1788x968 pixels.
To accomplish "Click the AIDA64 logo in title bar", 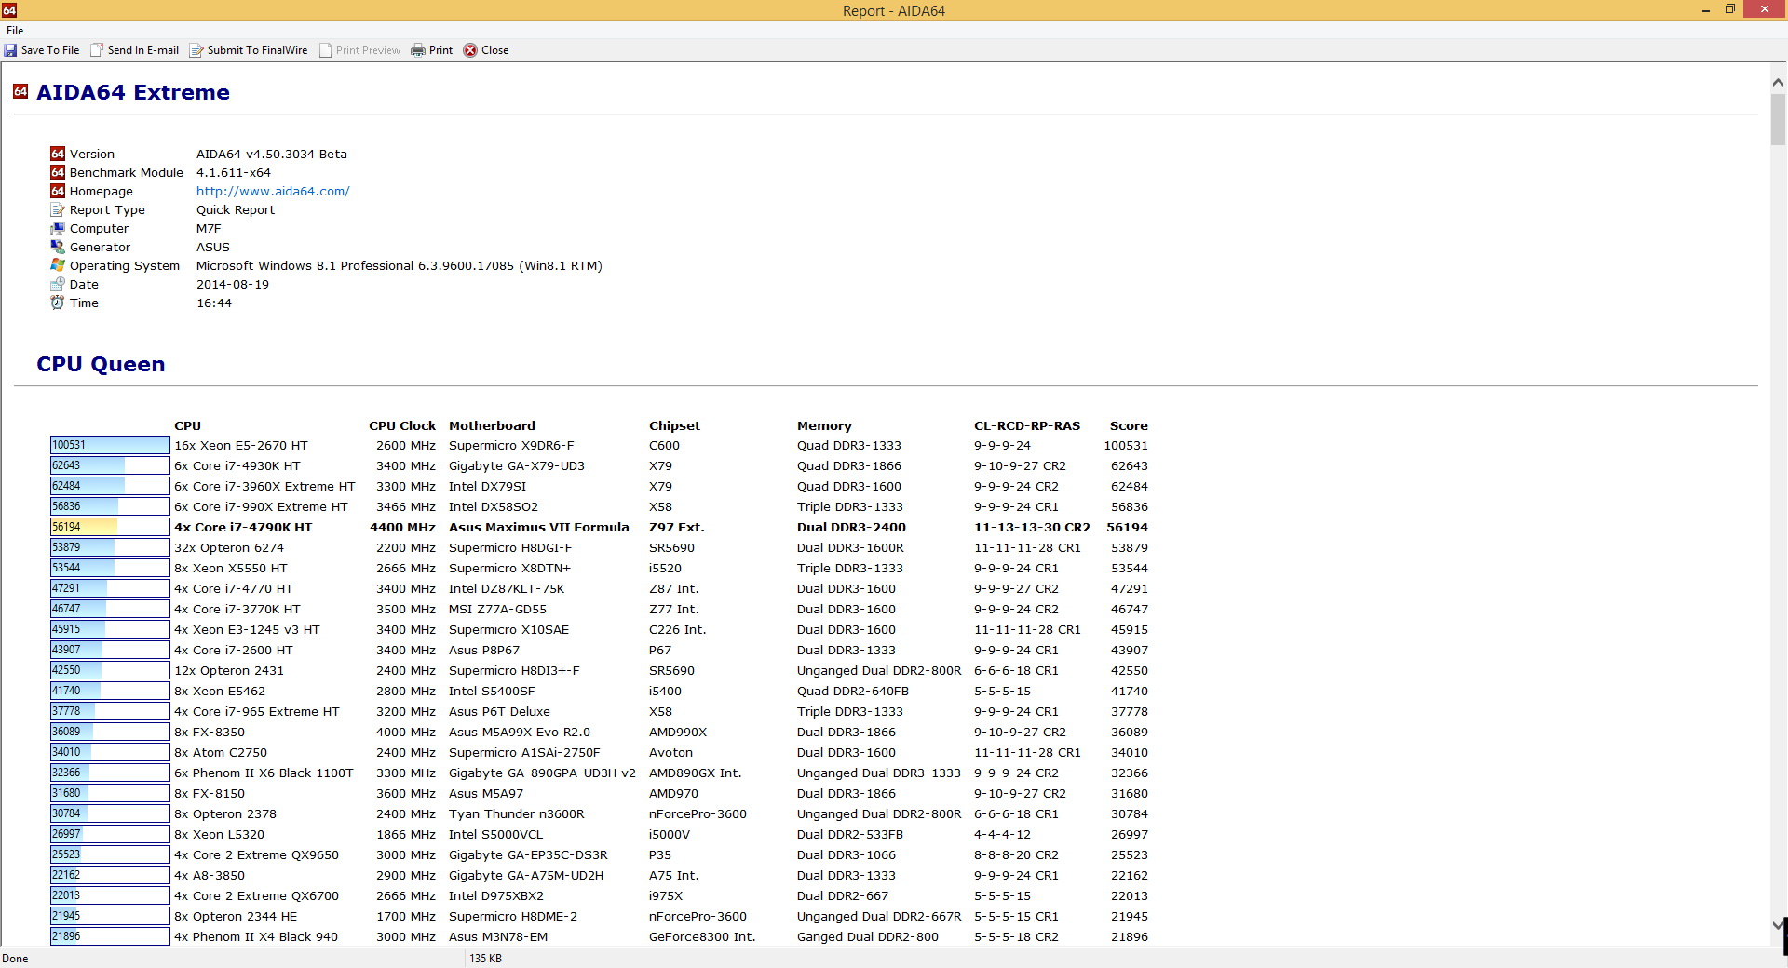I will (x=8, y=10).
